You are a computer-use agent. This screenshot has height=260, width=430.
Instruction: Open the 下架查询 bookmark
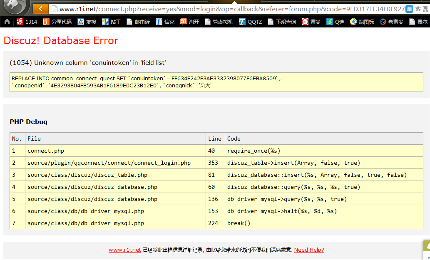(x=282, y=22)
